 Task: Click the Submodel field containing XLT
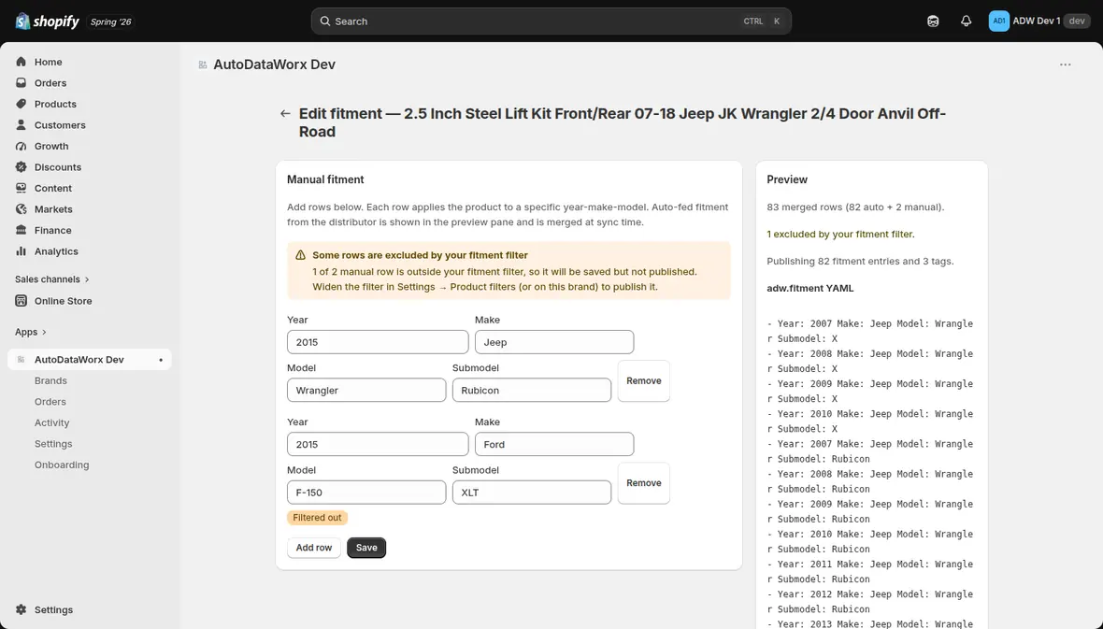click(x=532, y=493)
